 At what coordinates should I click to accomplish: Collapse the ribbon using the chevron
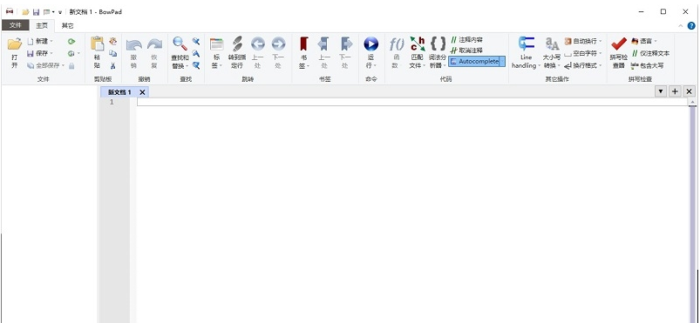(680, 26)
